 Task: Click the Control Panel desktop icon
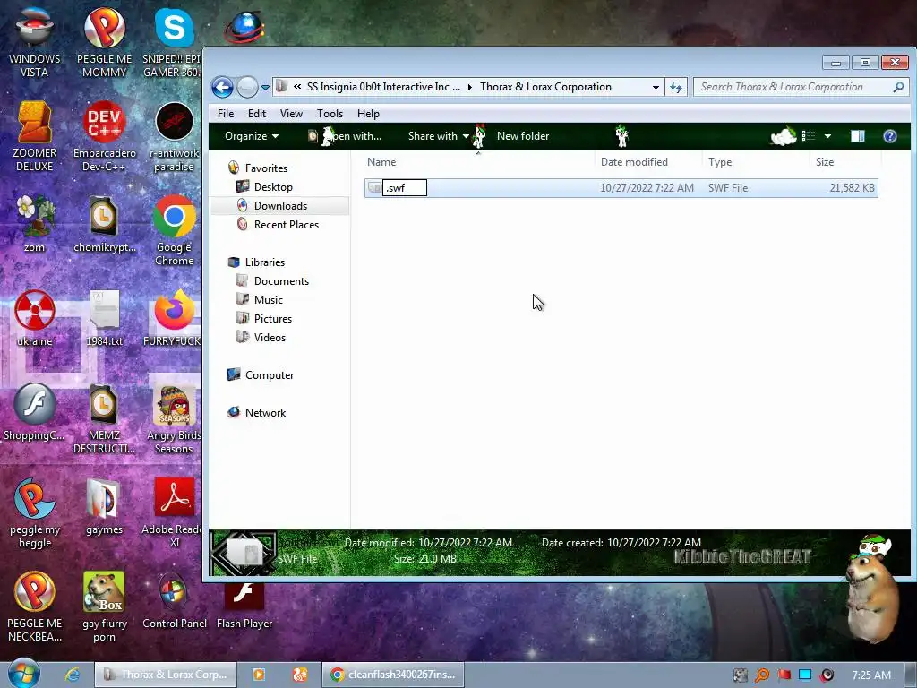(x=175, y=601)
